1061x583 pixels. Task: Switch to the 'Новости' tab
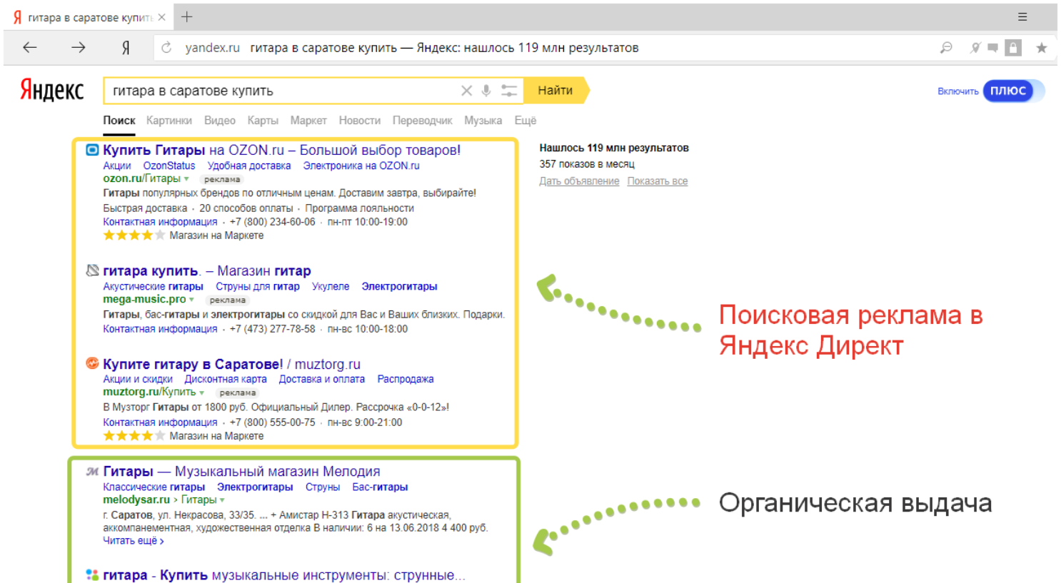[x=360, y=121]
